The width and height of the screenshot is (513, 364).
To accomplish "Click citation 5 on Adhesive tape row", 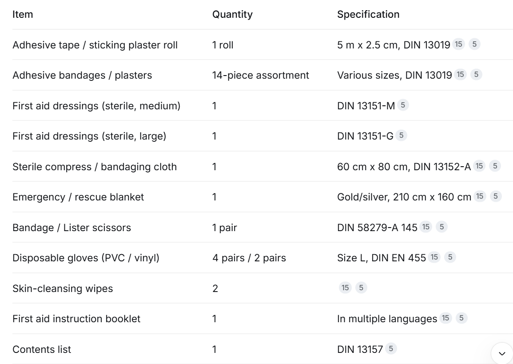I will (x=474, y=44).
